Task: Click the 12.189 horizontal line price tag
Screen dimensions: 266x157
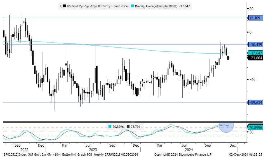Action: [255, 18]
